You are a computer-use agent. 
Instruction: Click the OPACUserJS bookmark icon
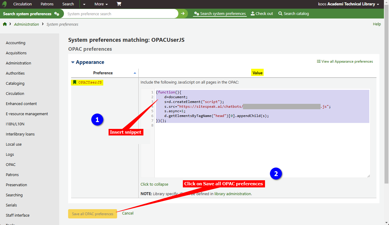[x=75, y=82]
